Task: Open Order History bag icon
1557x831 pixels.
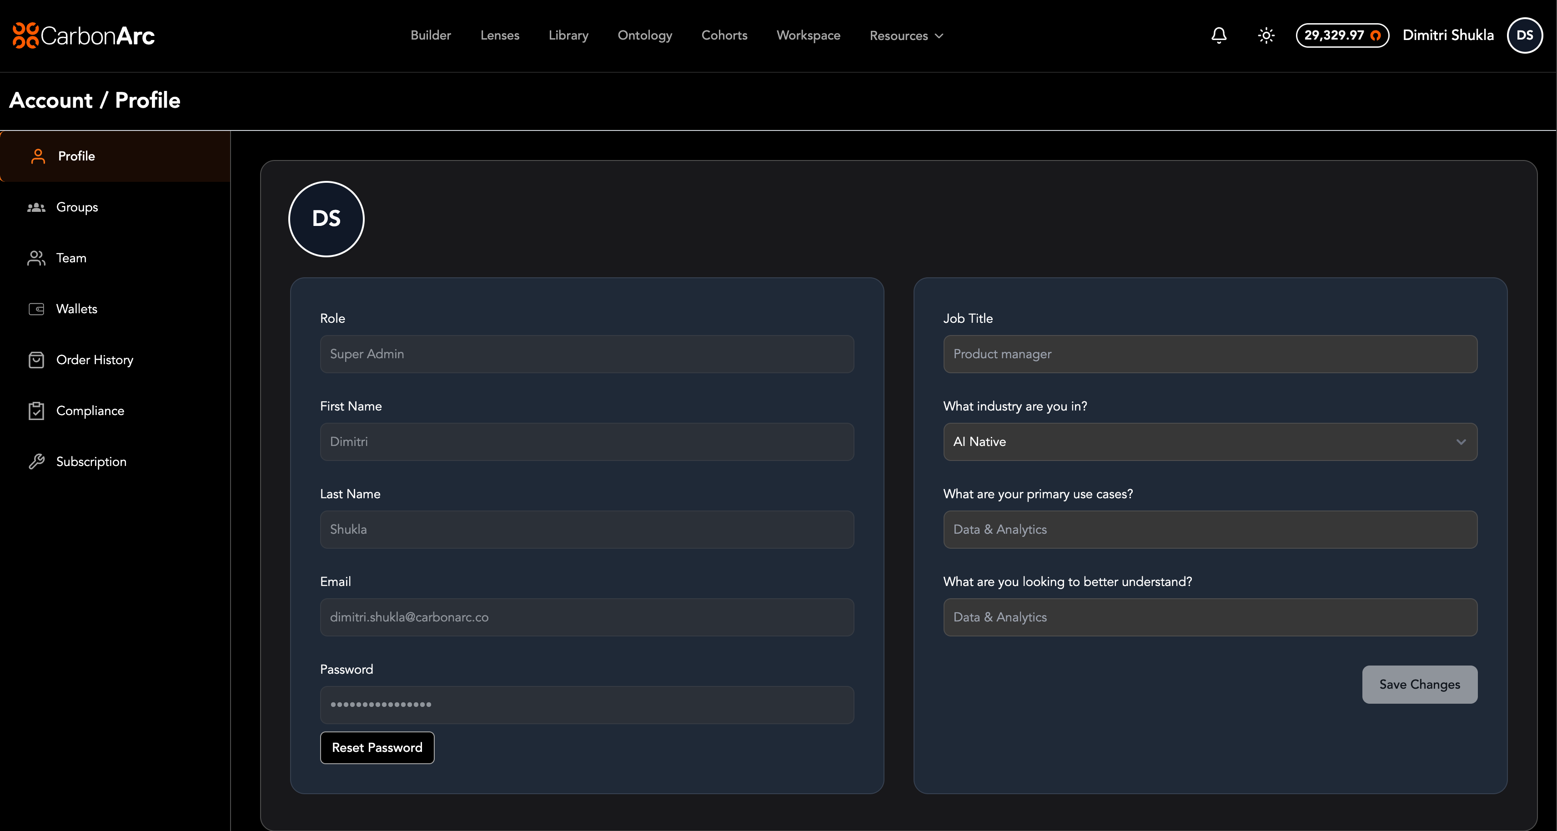Action: (x=36, y=360)
